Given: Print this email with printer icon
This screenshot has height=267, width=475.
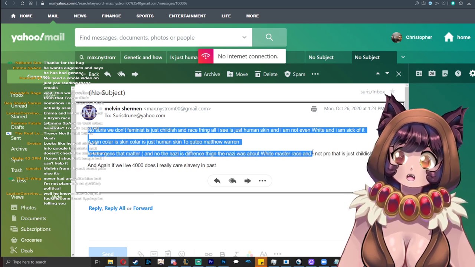Looking at the screenshot, I should point(314,109).
